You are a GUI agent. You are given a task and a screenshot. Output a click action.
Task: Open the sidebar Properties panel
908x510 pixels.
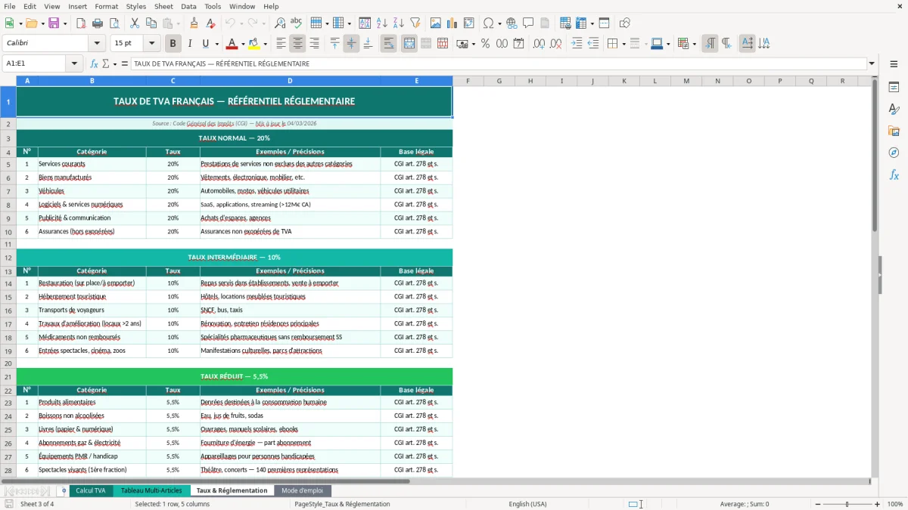click(x=894, y=88)
